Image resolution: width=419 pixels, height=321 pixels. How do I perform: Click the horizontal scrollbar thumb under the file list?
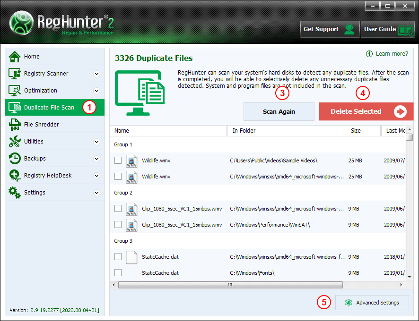click(230, 285)
